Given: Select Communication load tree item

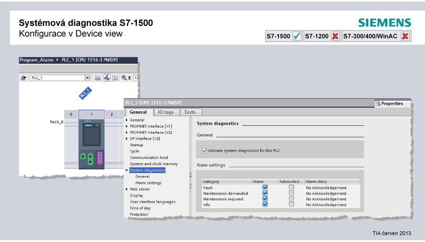Looking at the screenshot, I should coord(149,157).
